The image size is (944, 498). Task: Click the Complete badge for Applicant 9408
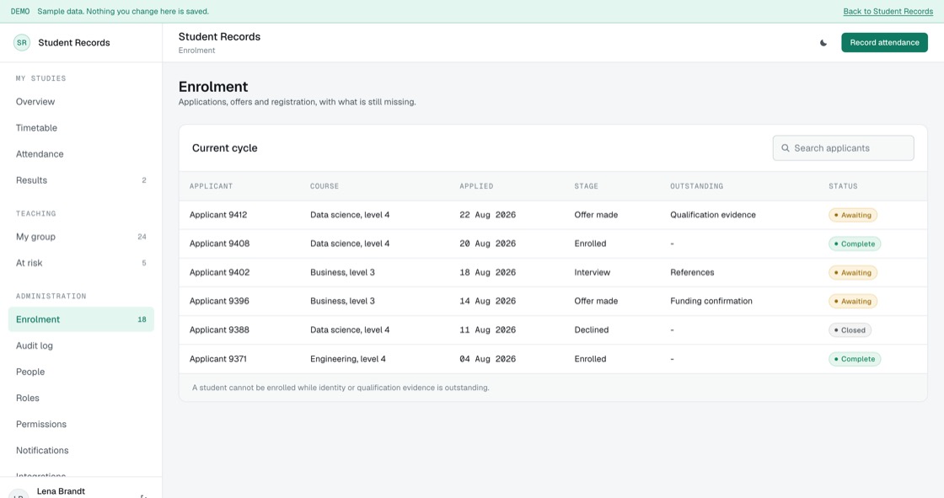(x=855, y=244)
